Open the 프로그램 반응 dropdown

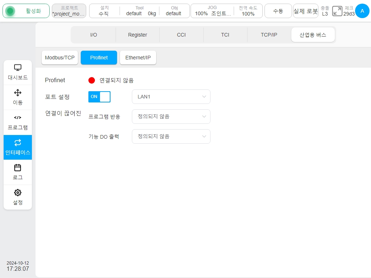tap(171, 117)
